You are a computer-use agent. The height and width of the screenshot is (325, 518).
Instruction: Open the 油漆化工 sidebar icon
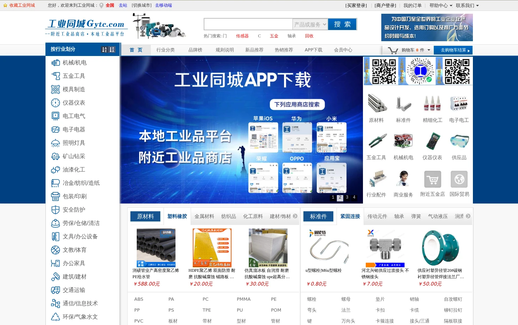55,170
